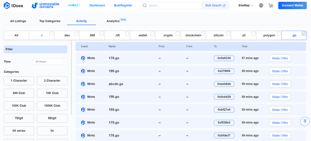Image resolution: width=311 pixels, height=141 pixels.
Task: Toggle the .wallet domain checkbox
Action: coord(152,33)
